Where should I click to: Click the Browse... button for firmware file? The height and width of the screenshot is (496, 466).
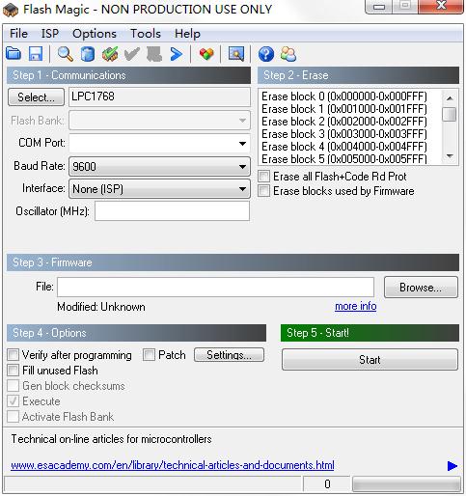pyautogui.click(x=421, y=288)
